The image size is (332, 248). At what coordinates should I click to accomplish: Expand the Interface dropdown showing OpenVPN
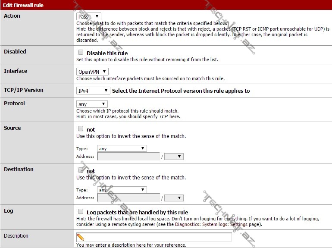92,72
